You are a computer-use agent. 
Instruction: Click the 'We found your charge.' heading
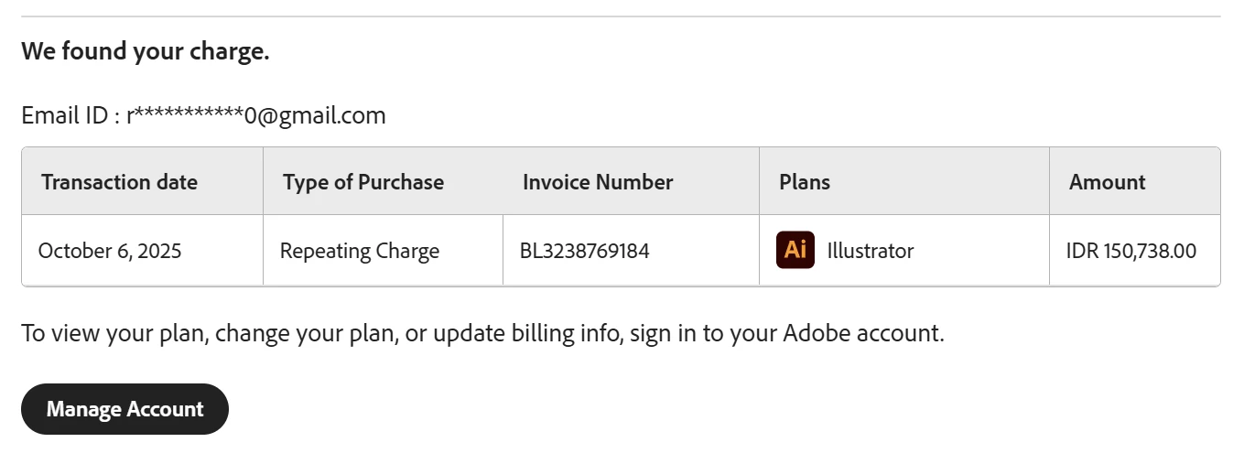(146, 51)
